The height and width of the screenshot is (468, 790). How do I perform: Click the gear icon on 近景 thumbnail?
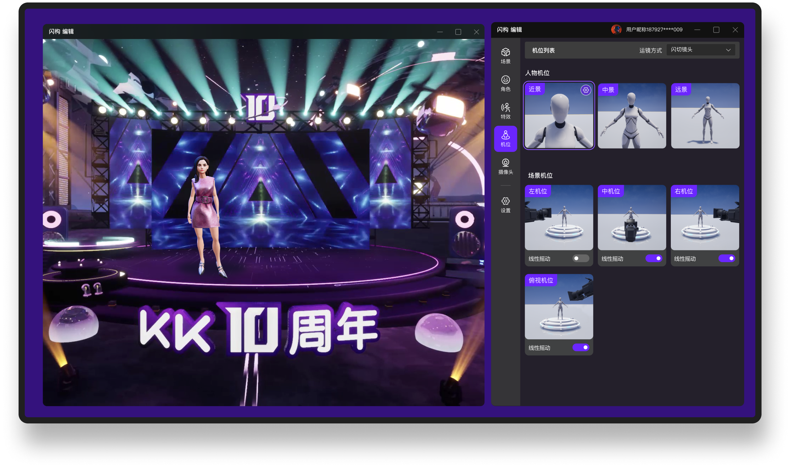(586, 90)
